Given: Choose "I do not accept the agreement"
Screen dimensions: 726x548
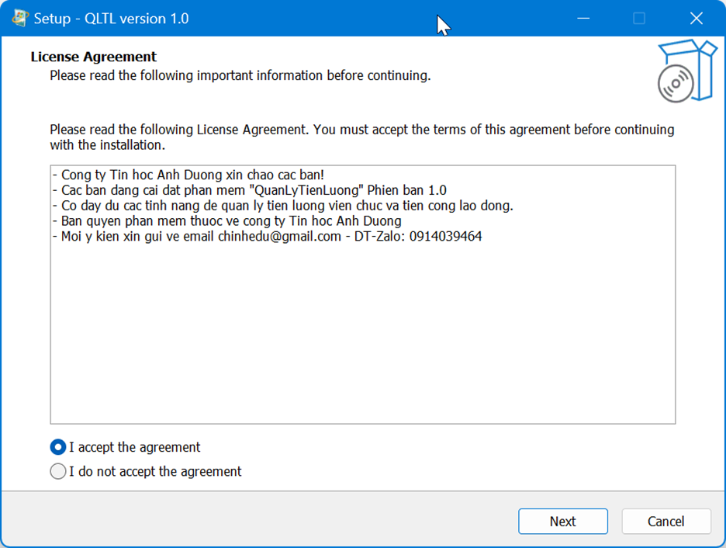Looking at the screenshot, I should 58,471.
